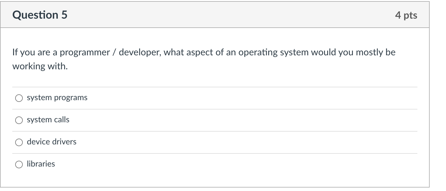Select the 'system programs' radio button

click(19, 98)
